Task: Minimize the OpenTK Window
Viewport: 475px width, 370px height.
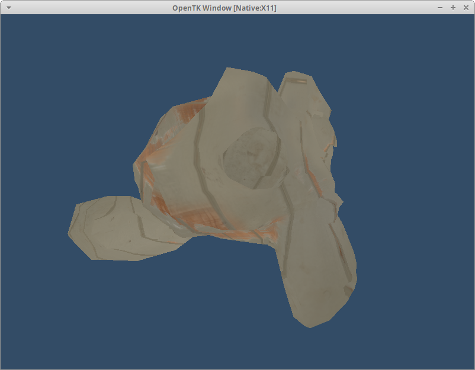Action: (440, 8)
